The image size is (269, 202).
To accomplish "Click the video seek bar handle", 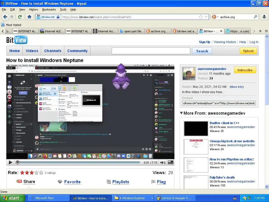I will pos(18,162).
